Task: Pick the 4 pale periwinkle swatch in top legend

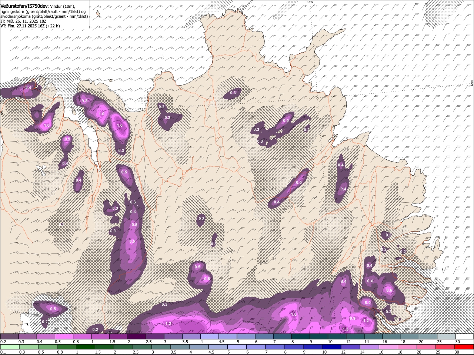Action: pyautogui.click(x=209, y=336)
